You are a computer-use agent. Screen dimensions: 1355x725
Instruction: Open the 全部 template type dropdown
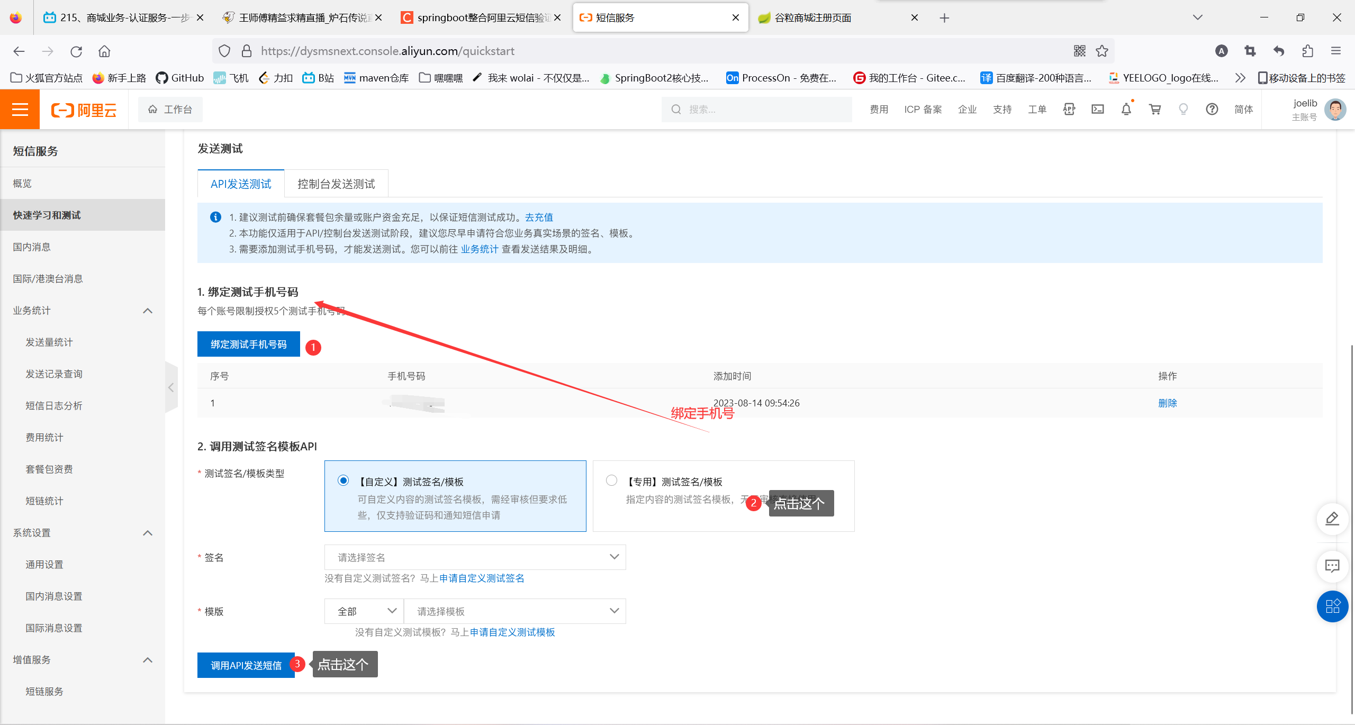point(364,611)
